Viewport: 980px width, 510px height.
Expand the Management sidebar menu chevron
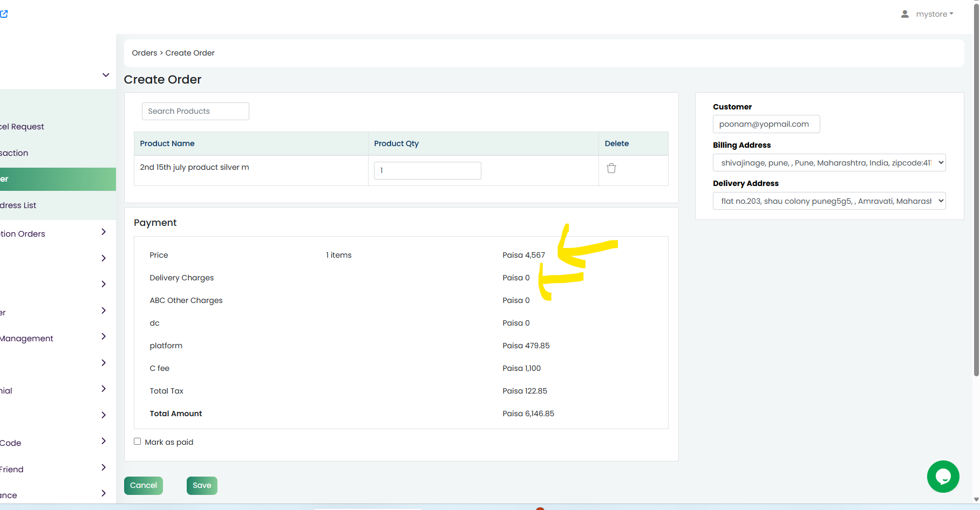click(104, 336)
